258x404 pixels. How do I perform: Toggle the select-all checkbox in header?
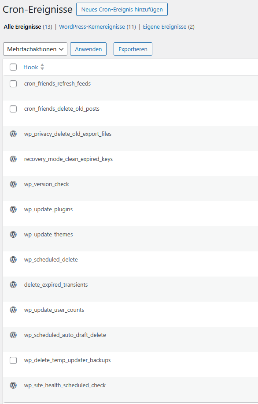pos(13,67)
